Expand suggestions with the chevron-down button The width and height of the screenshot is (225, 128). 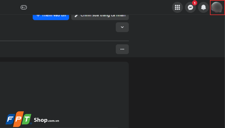pyautogui.click(x=122, y=27)
